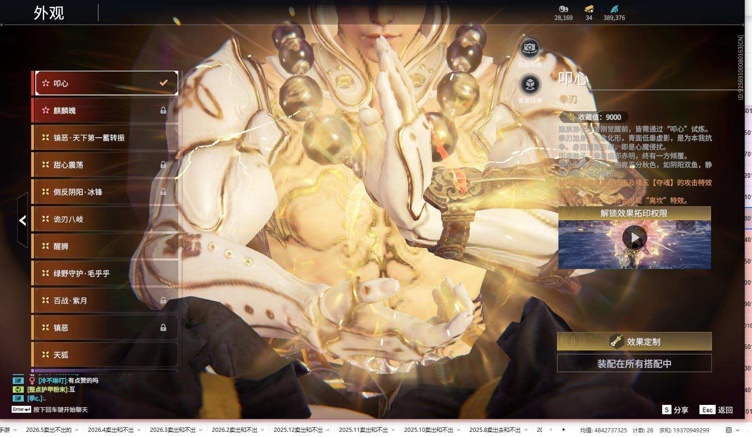Click the lock icon on 麒麟魄 row
This screenshot has height=437, width=752.
click(x=163, y=110)
